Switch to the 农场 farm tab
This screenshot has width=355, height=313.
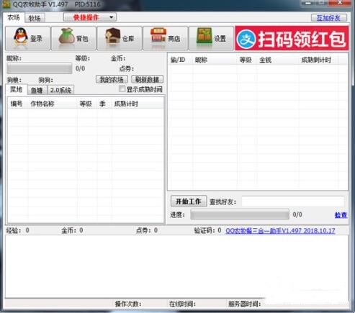pos(14,17)
